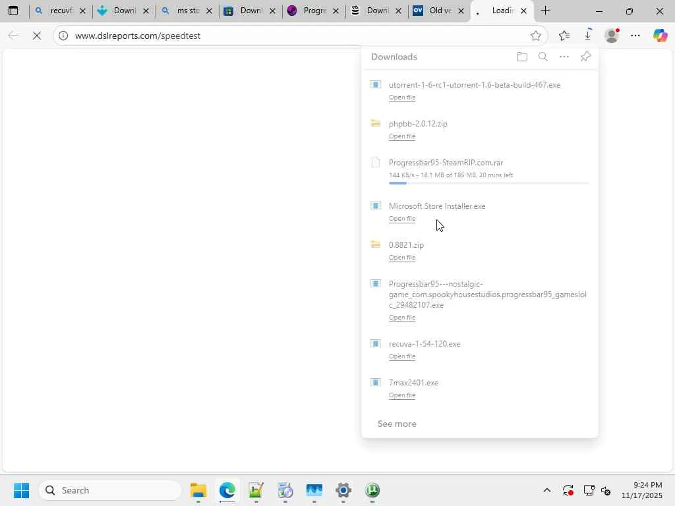Open a new browser tab
The image size is (675, 506).
point(545,11)
